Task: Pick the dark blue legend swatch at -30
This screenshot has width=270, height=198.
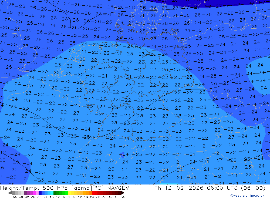Action: click(x=40, y=193)
